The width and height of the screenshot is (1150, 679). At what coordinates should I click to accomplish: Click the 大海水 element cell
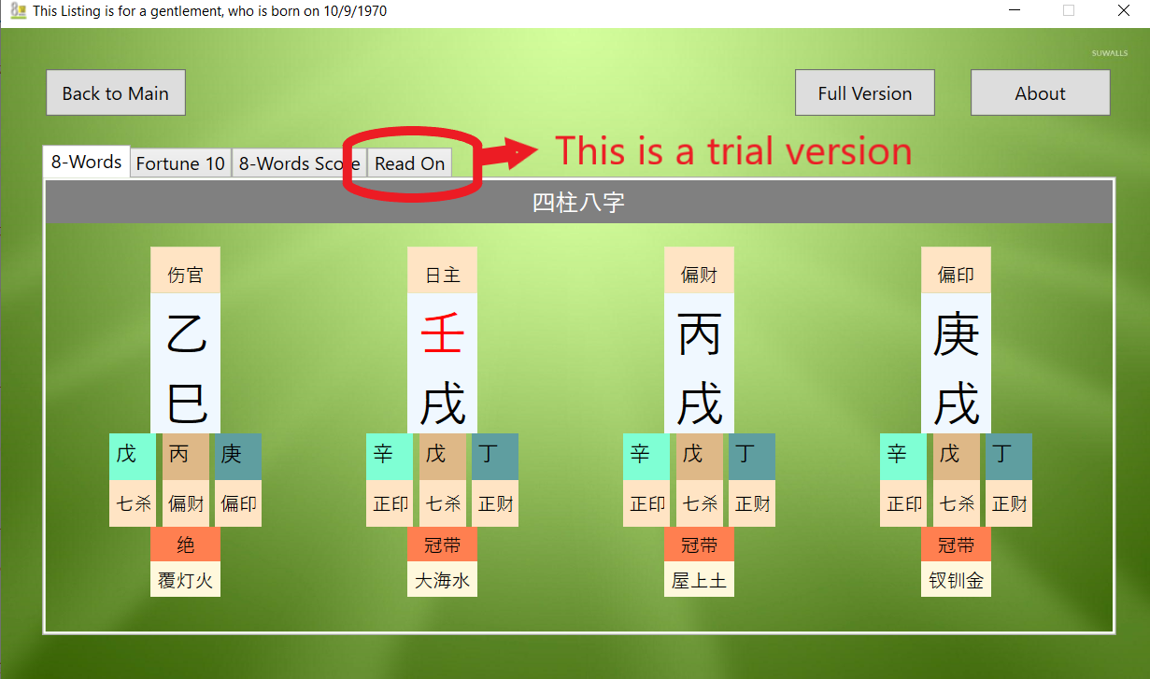[x=442, y=580]
